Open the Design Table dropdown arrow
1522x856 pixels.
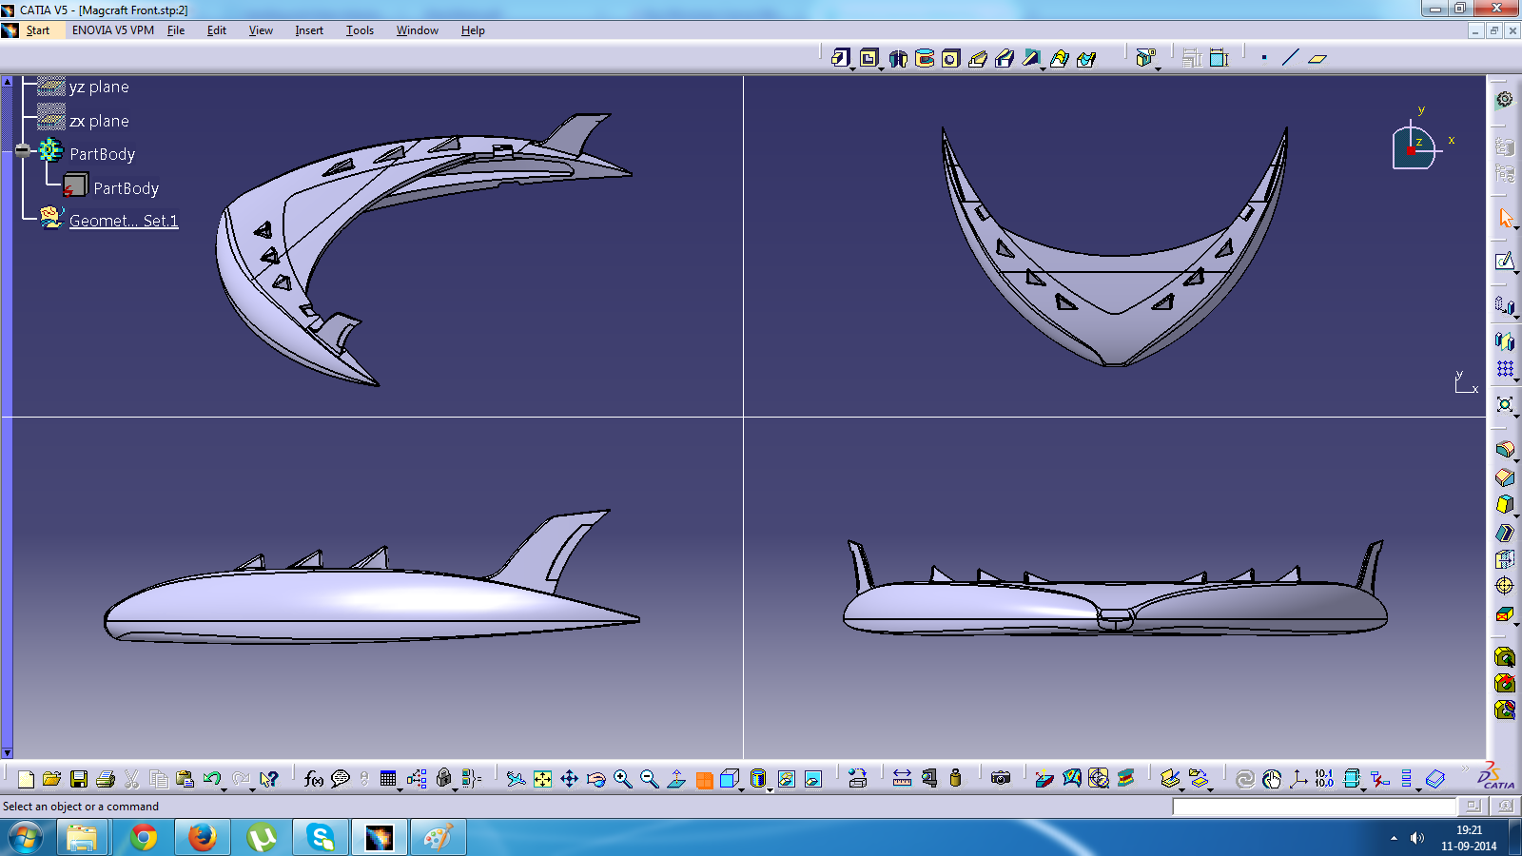click(x=400, y=789)
